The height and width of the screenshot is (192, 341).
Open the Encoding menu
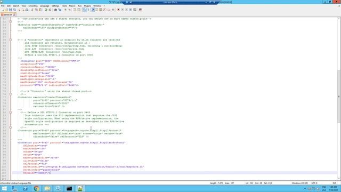coord(33,6)
